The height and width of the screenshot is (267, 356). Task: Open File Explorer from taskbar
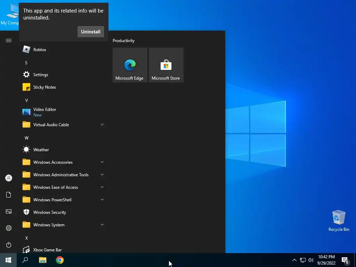click(42, 260)
